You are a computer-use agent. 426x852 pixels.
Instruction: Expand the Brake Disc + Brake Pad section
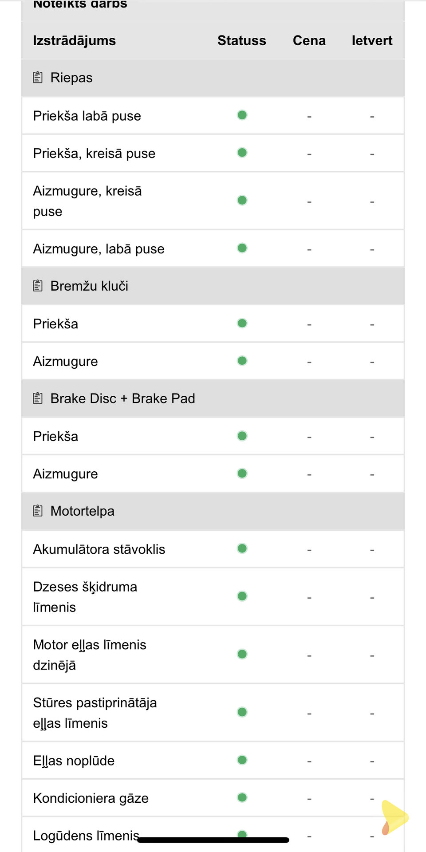[213, 398]
